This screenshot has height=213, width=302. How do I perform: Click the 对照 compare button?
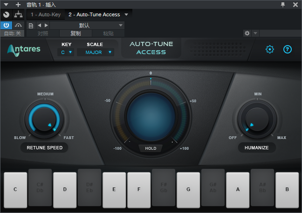[x=43, y=33]
